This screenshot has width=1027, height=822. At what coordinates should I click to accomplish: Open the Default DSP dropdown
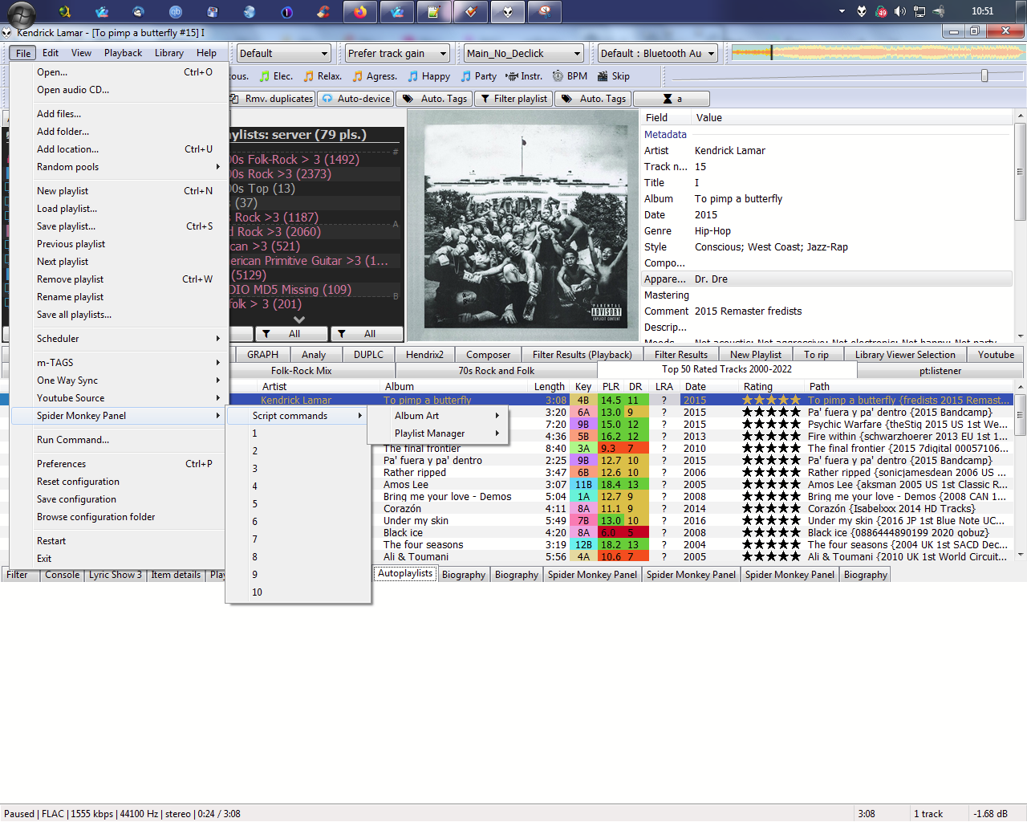pyautogui.click(x=284, y=54)
